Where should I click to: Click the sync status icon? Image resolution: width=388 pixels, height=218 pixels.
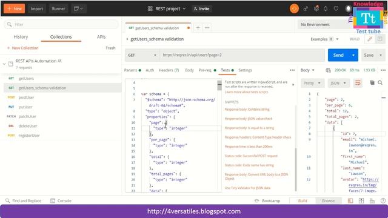(x=294, y=8)
